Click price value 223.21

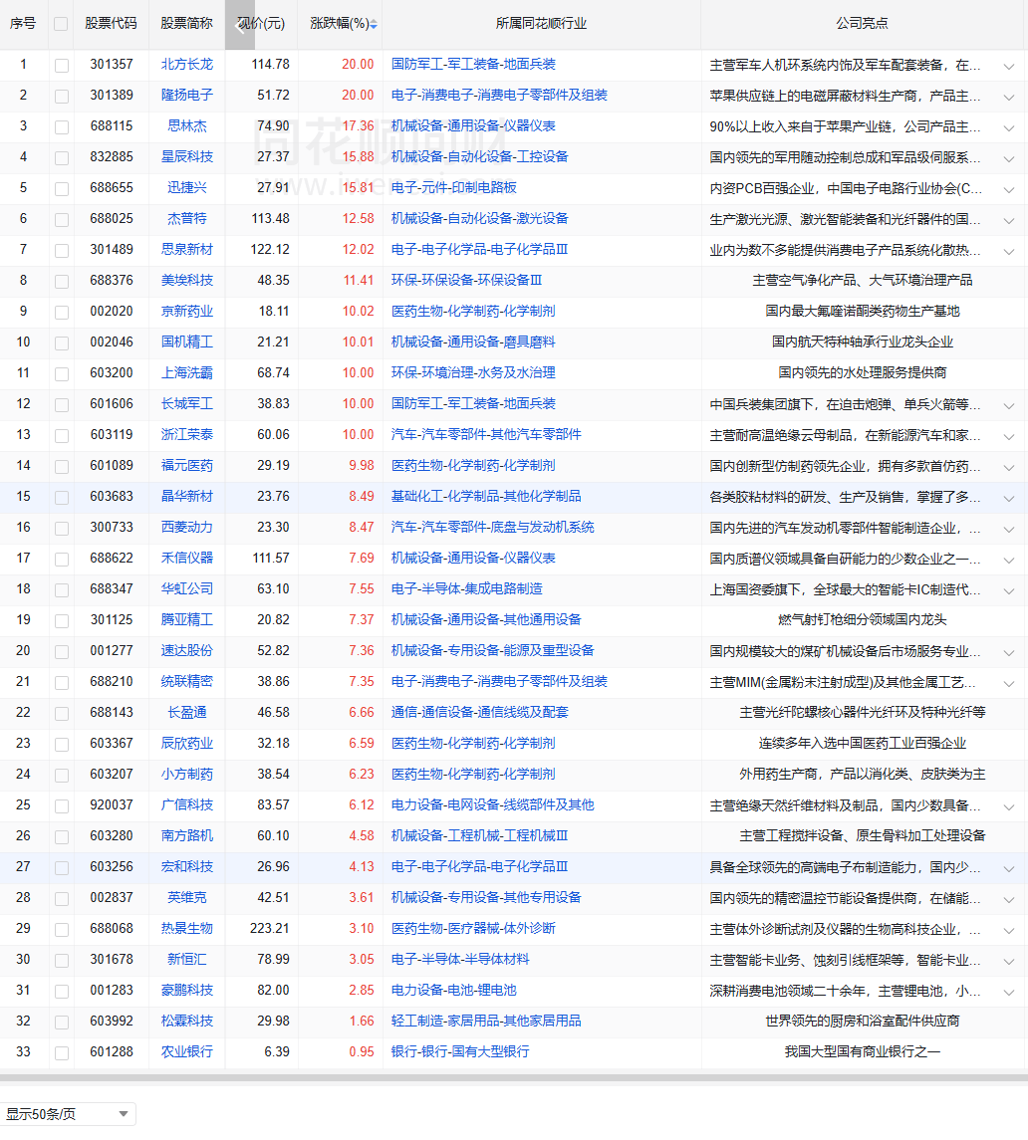(x=269, y=929)
